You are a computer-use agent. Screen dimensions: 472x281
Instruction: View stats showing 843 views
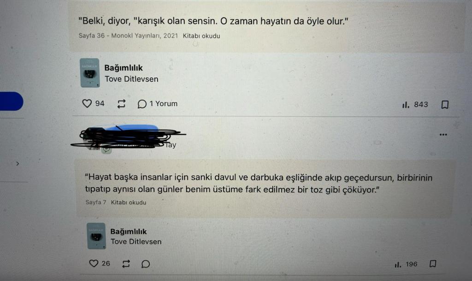point(415,104)
